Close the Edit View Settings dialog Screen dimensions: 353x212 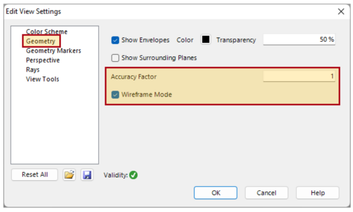(341, 12)
